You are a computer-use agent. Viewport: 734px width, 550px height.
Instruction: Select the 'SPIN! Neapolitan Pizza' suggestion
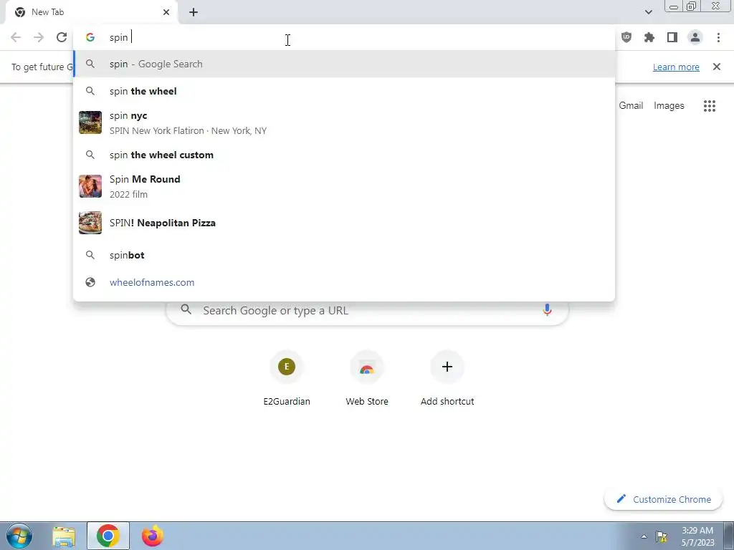344,223
